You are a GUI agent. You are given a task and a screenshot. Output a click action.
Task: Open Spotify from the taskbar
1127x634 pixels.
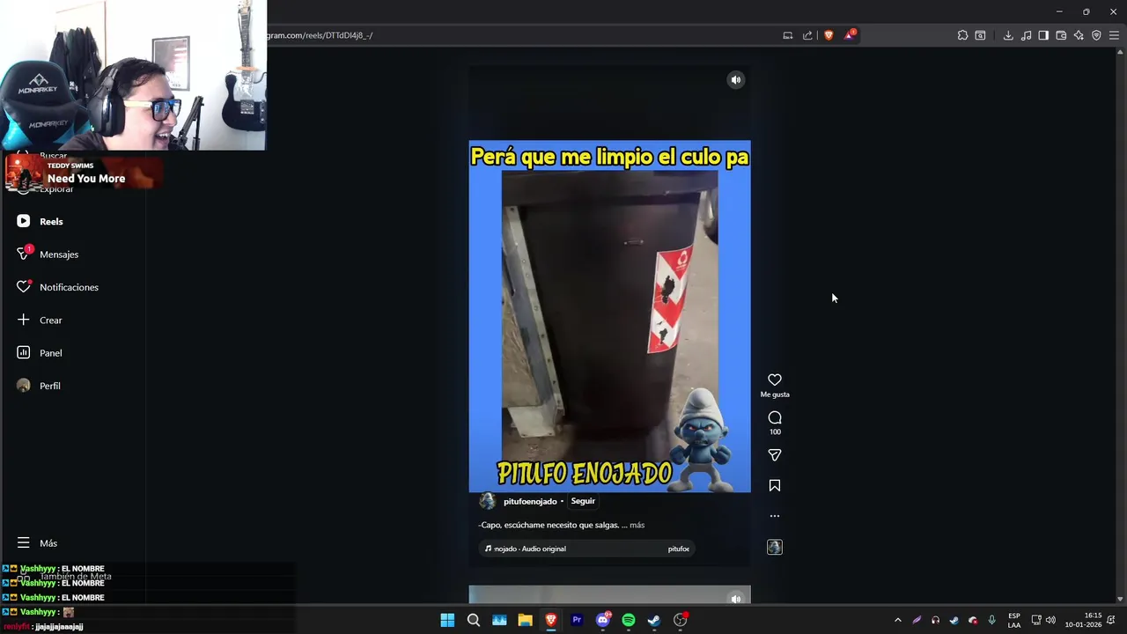pos(629,620)
